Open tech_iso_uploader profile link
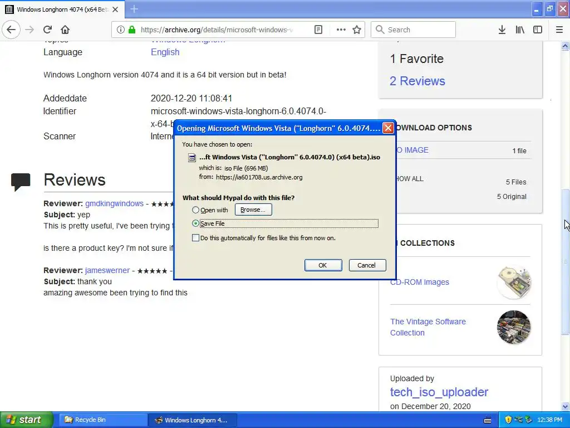This screenshot has height=428, width=570. tap(439, 392)
